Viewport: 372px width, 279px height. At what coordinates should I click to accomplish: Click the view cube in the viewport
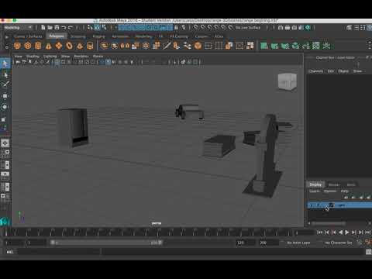(287, 82)
